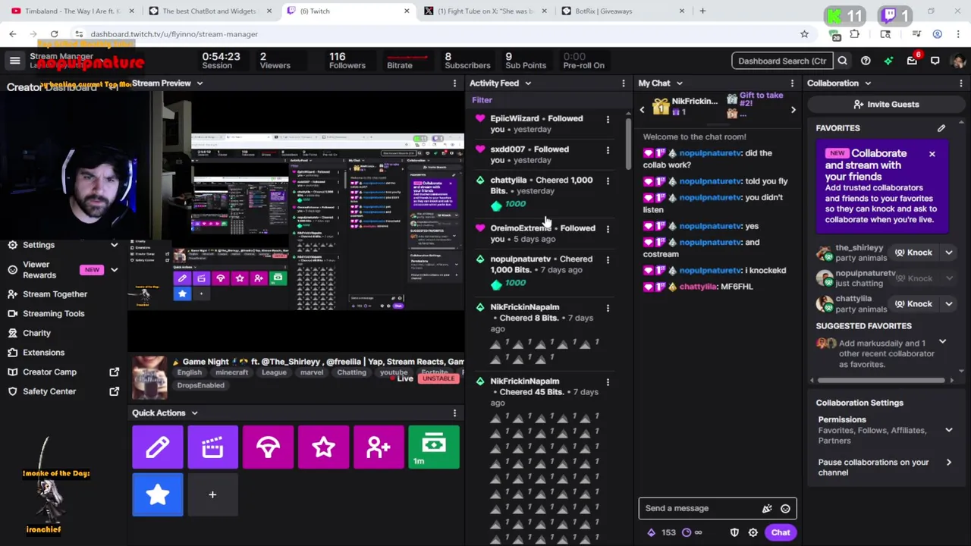Open Collaboration panel three-dot options
The height and width of the screenshot is (546, 971).
pyautogui.click(x=961, y=83)
